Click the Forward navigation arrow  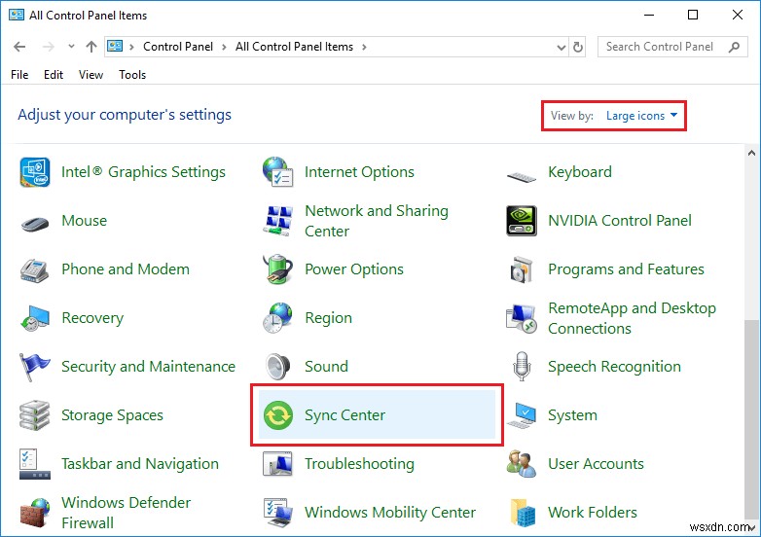tap(49, 47)
